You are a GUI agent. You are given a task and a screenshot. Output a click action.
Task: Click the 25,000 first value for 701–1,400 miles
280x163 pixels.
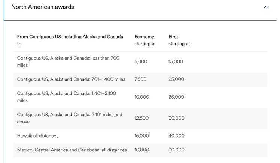click(176, 79)
